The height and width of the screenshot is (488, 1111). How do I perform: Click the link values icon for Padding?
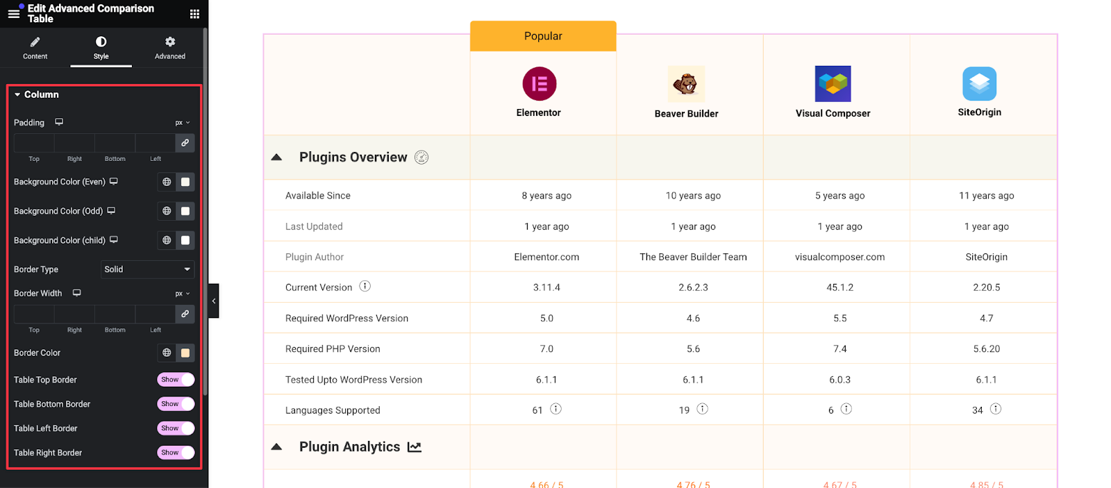tap(185, 143)
